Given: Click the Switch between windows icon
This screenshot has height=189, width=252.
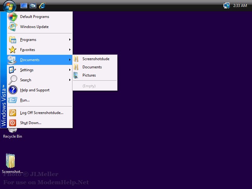Looking at the screenshot, I should pos(33,6).
